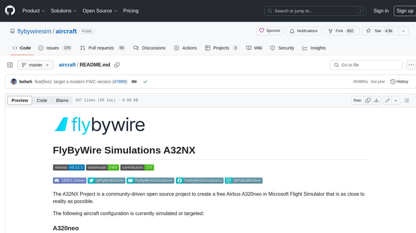The height and width of the screenshot is (233, 416).
Task: Click the edit file pencil icon
Action: (388, 100)
